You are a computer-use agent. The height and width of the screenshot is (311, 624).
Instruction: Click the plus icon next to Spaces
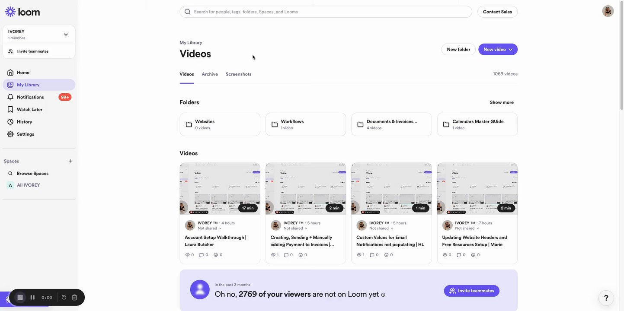70,161
